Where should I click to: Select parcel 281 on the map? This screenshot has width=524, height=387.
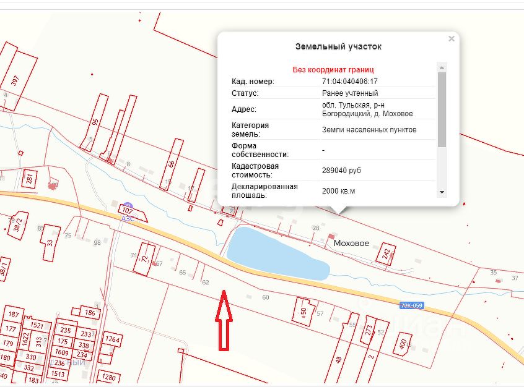(x=29, y=179)
